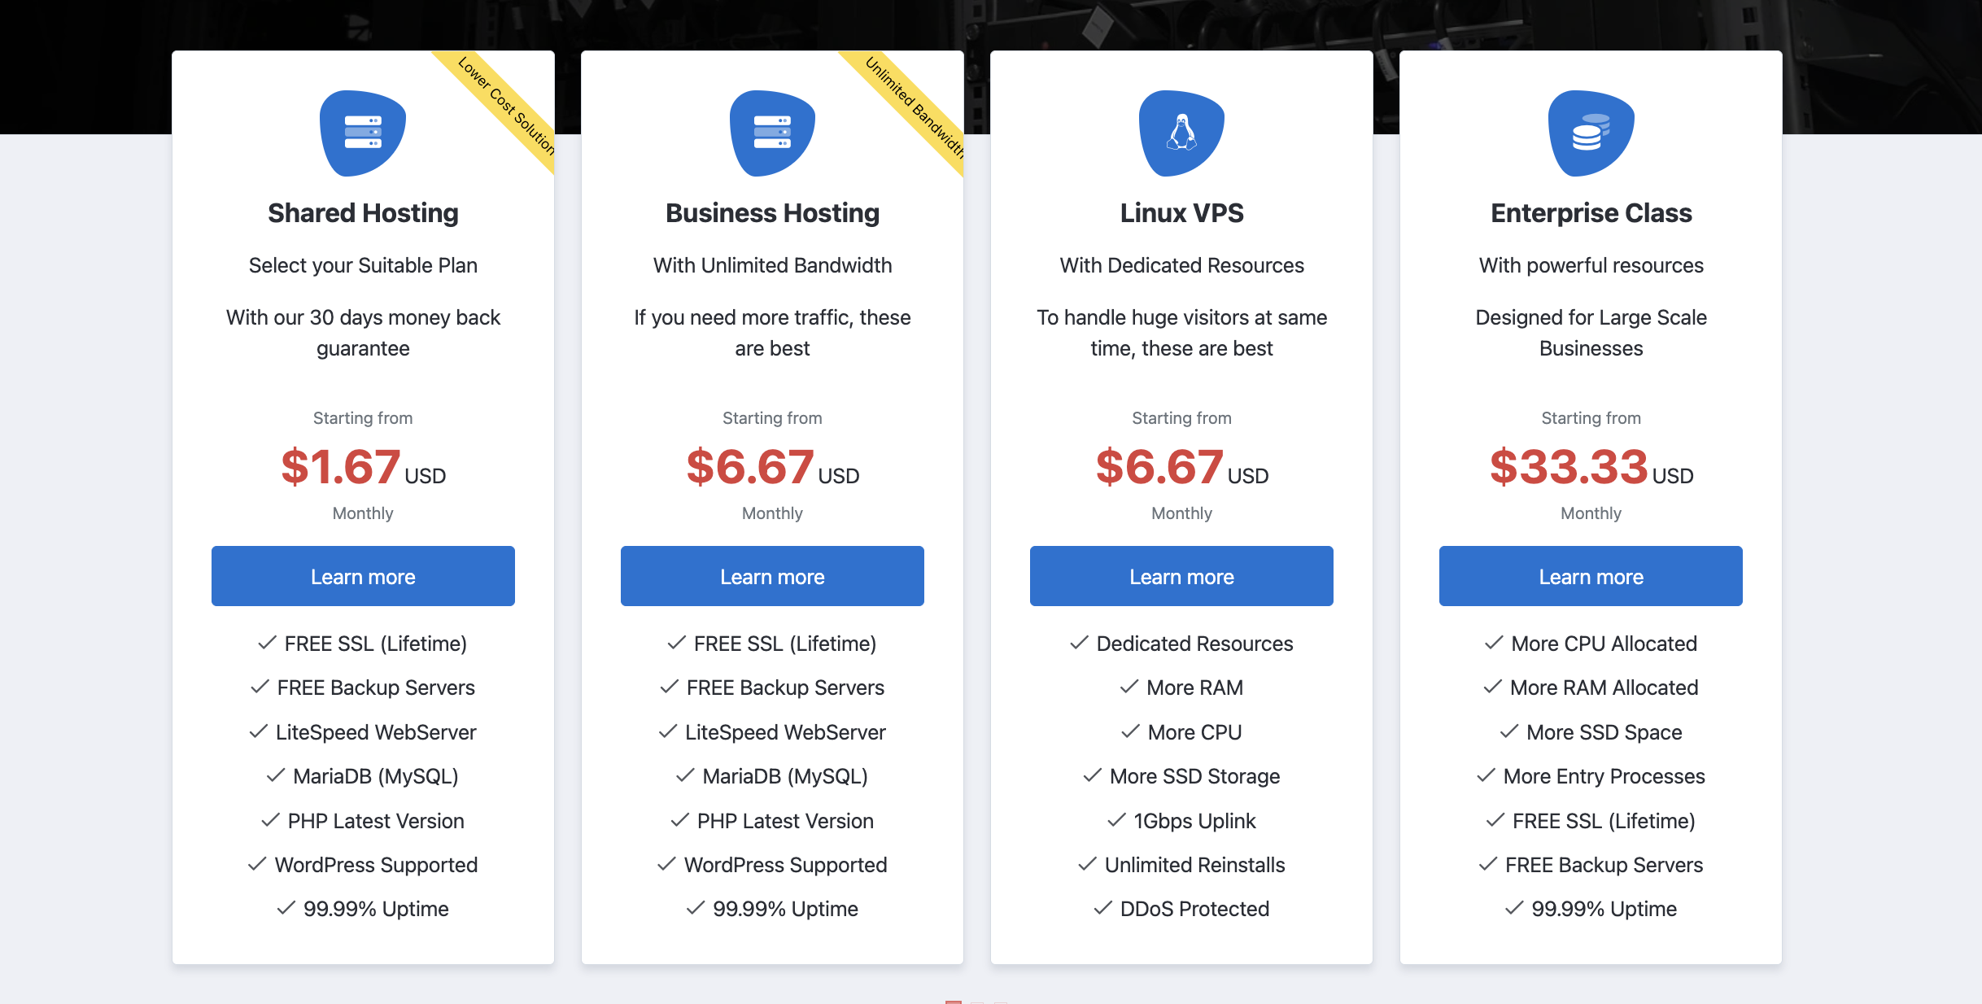Click the checkmark next to More CPU Allocated
1982x1004 pixels.
1493,643
